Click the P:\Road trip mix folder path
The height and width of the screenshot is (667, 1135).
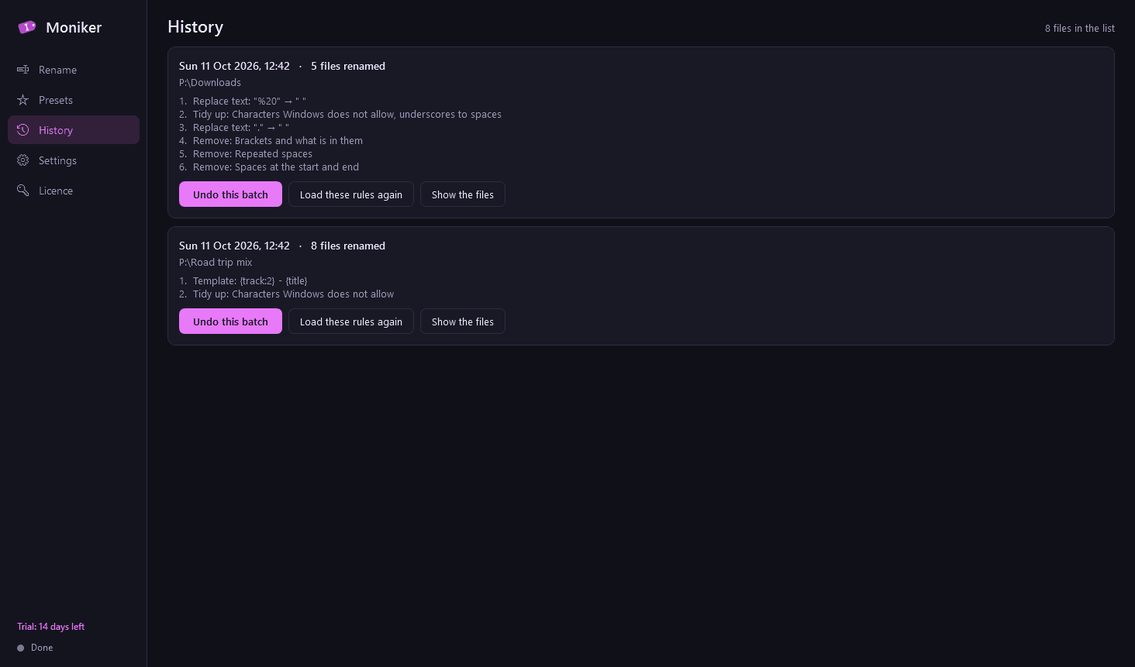pyautogui.click(x=216, y=263)
